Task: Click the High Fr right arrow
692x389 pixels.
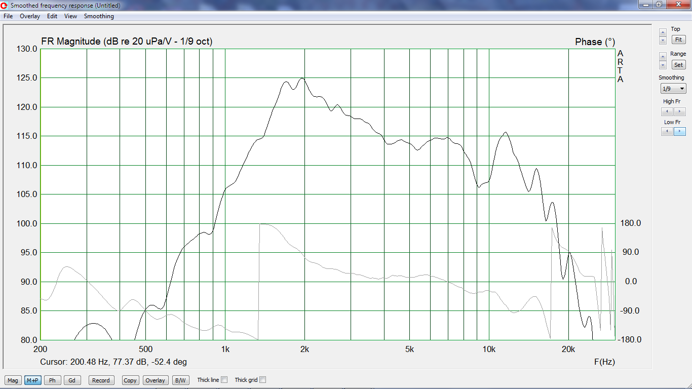Action: [679, 111]
